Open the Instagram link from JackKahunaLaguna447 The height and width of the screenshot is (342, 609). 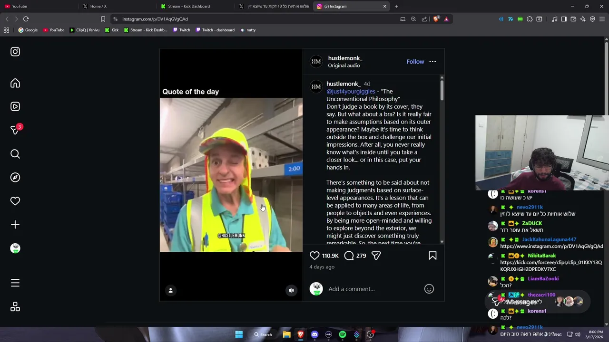point(551,246)
